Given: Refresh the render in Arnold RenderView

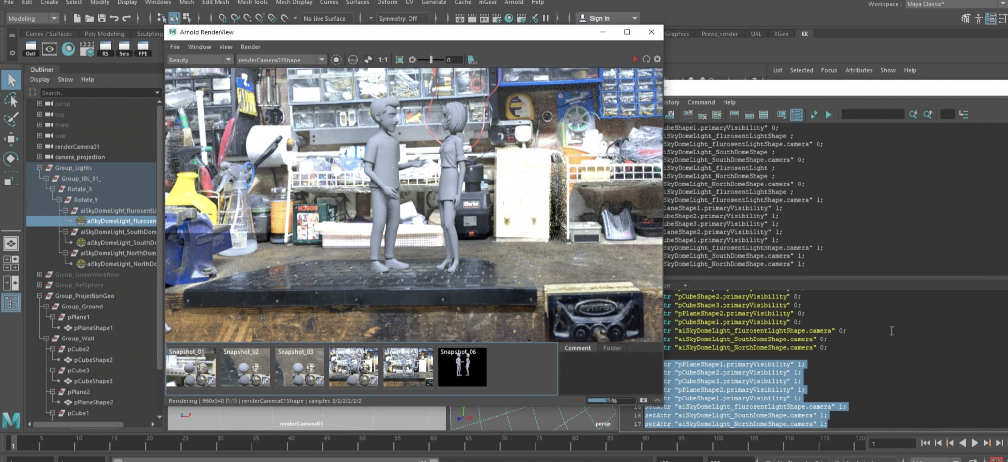Looking at the screenshot, I should pyautogui.click(x=646, y=59).
